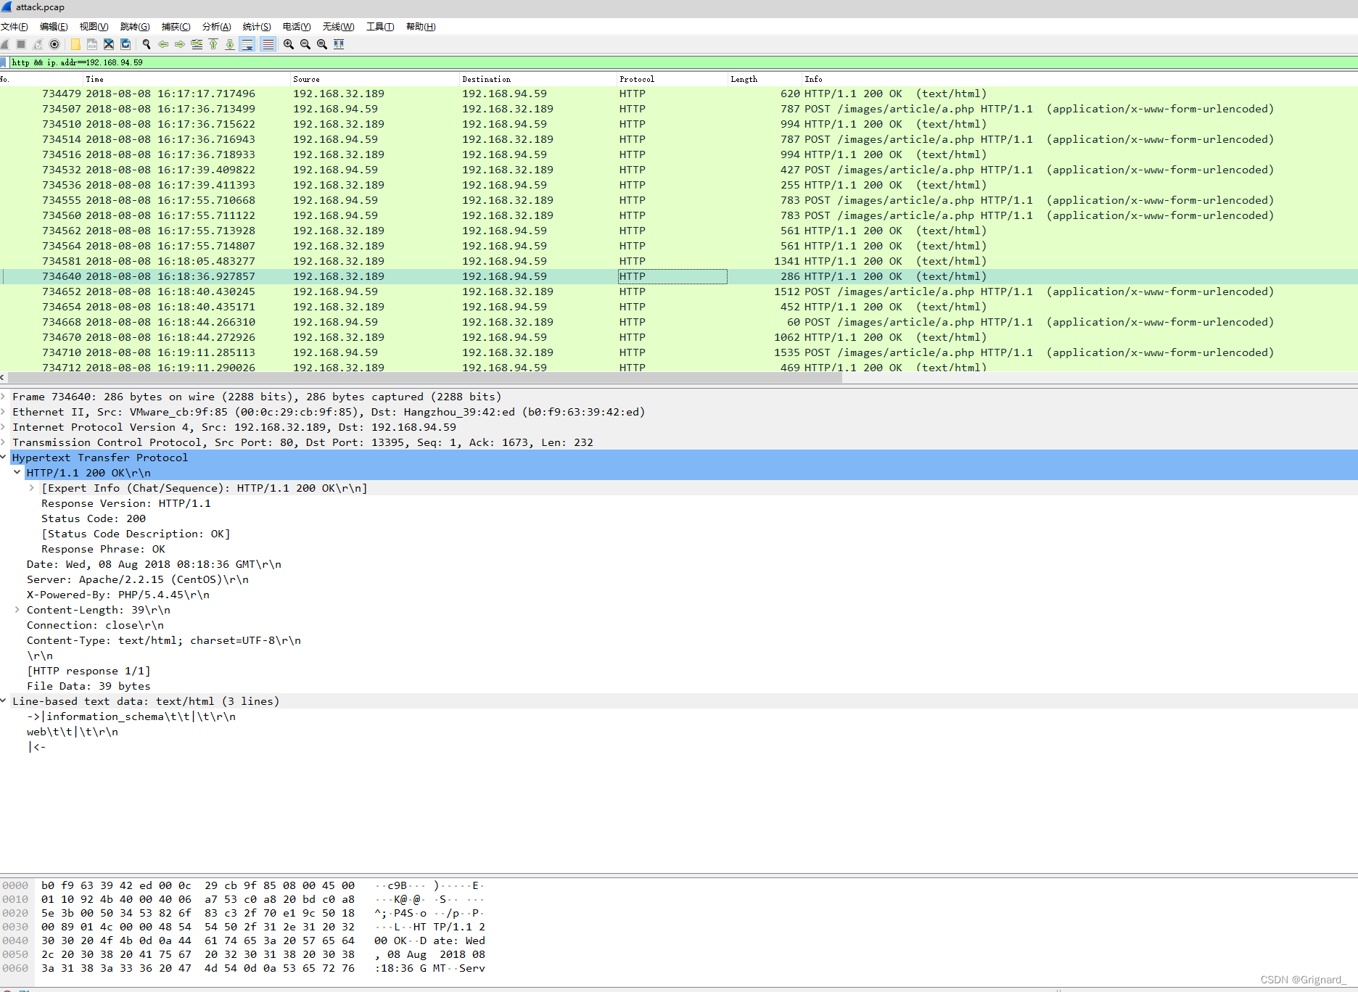1358x992 pixels.
Task: Sort packets by Info column
Action: click(1079, 79)
